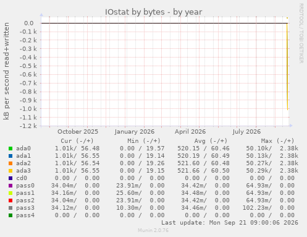Click the pass2 red color swatch
Screen dimensions: 307x237
[x=11, y=200]
